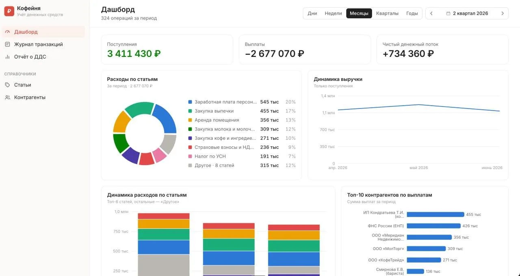The height and width of the screenshot is (276, 520).
Task: Click the Отчёт о ДДС bar chart icon
Action: point(7,57)
